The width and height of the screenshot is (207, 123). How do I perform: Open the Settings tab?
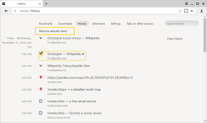coord(116,24)
